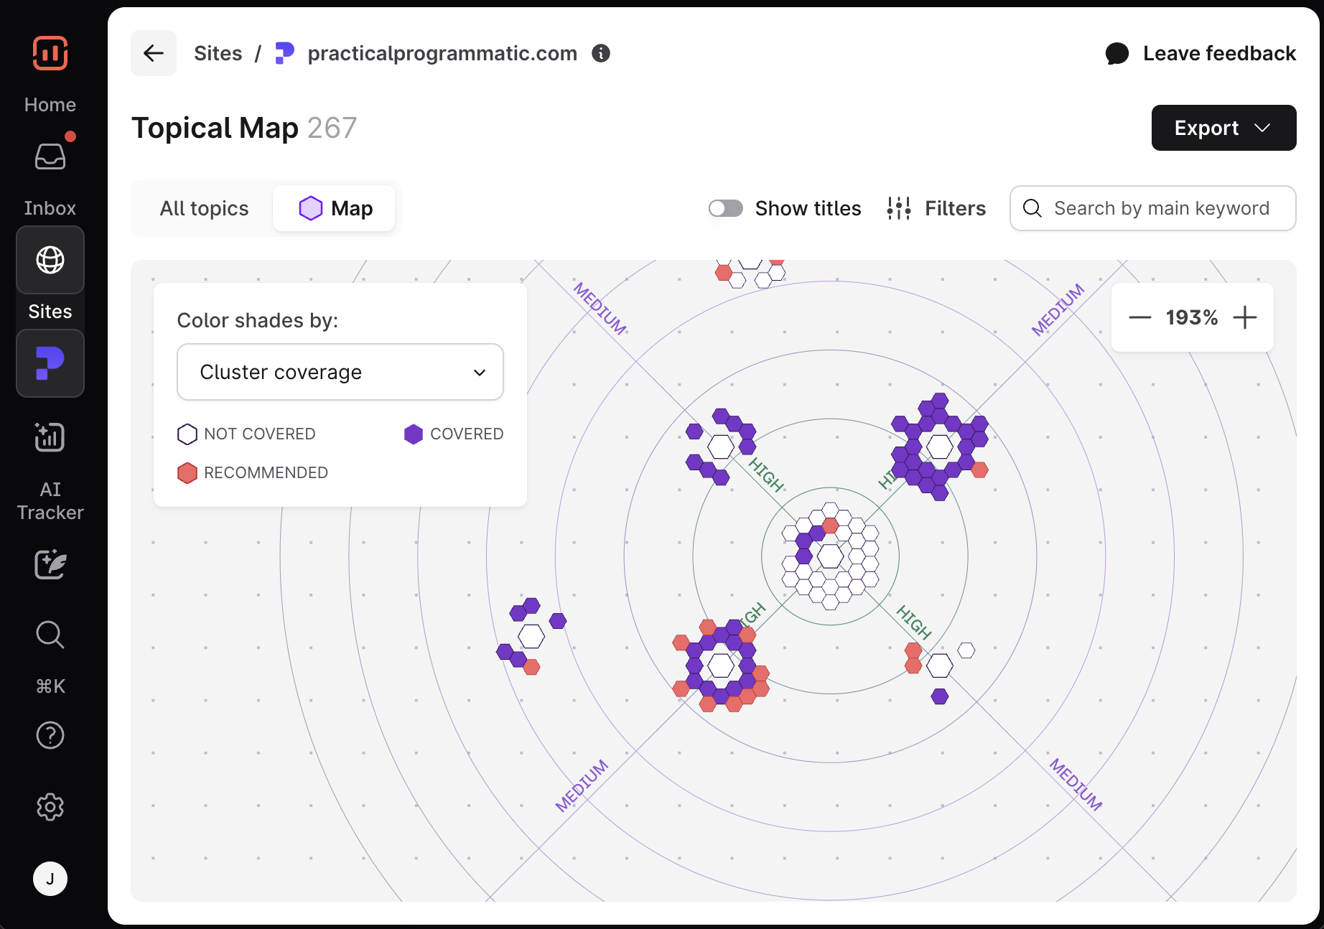
Task: Open the content writing leaf icon
Action: click(50, 564)
